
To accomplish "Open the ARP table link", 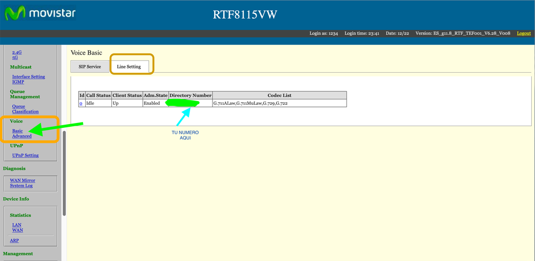I will 14,241.
